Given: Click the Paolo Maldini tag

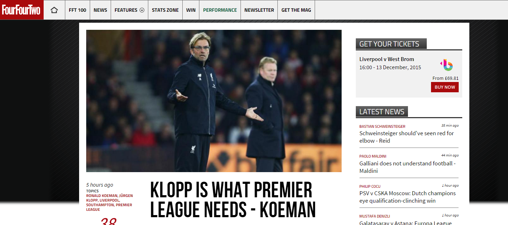Looking at the screenshot, I should [x=373, y=156].
